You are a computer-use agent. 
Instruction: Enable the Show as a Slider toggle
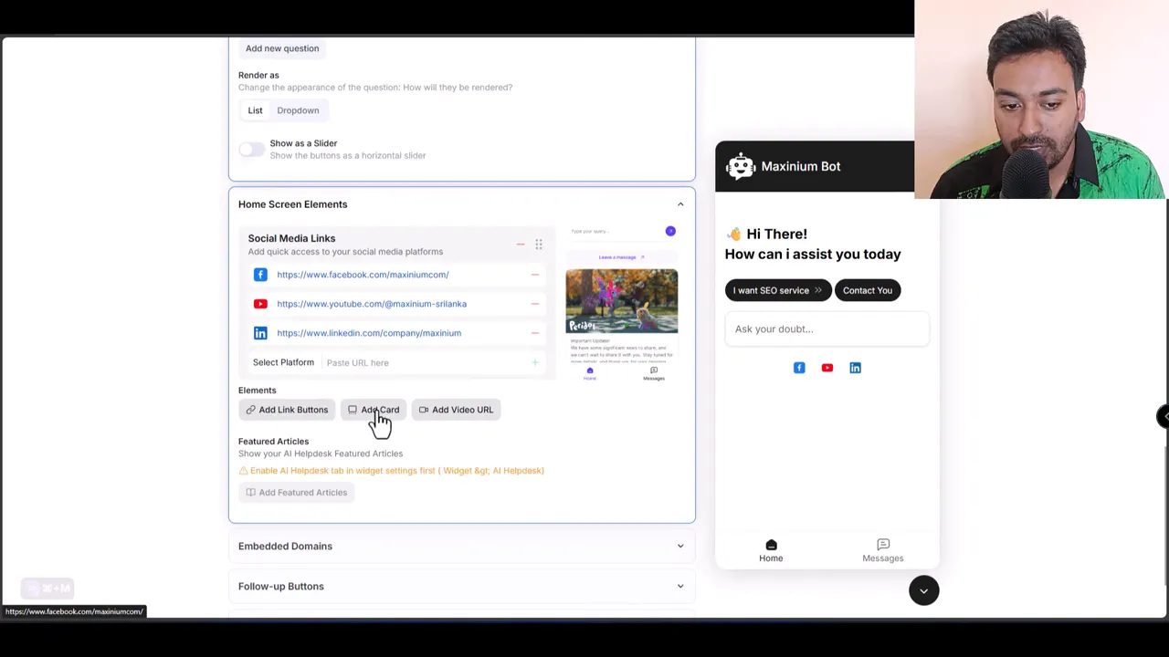pos(251,149)
